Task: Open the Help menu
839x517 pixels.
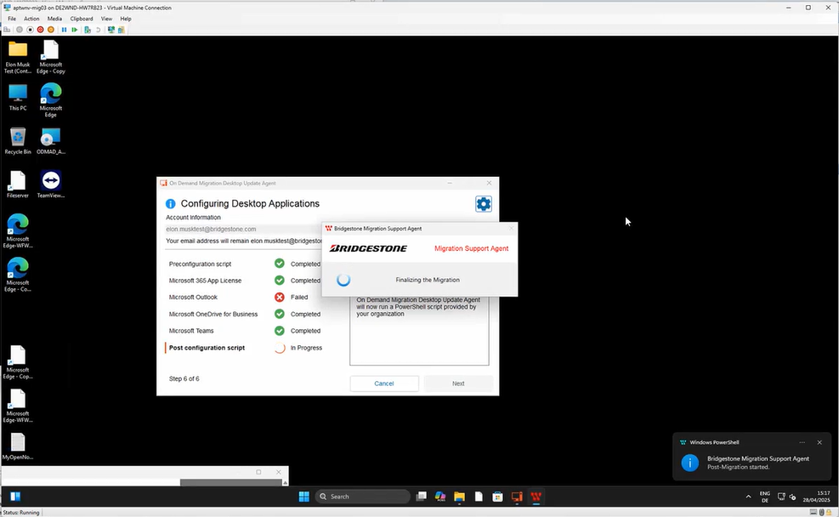Action: tap(126, 19)
